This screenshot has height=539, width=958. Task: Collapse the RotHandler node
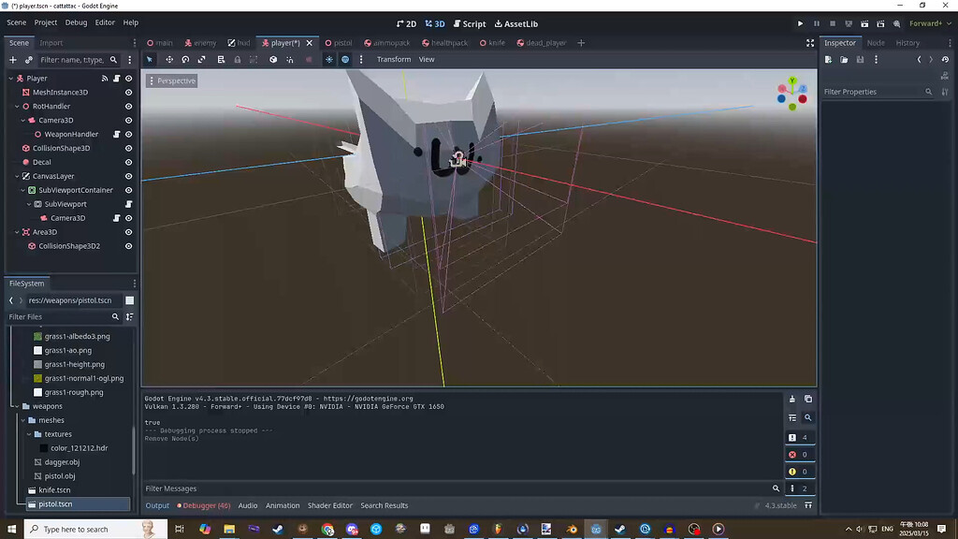(x=17, y=107)
